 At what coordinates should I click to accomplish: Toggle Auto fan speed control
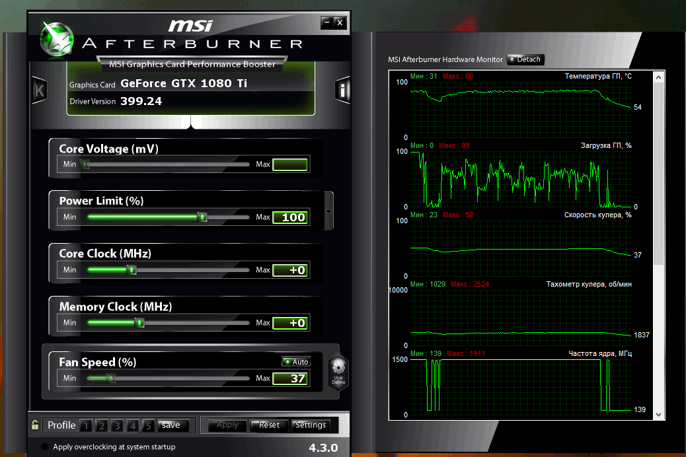coord(296,362)
